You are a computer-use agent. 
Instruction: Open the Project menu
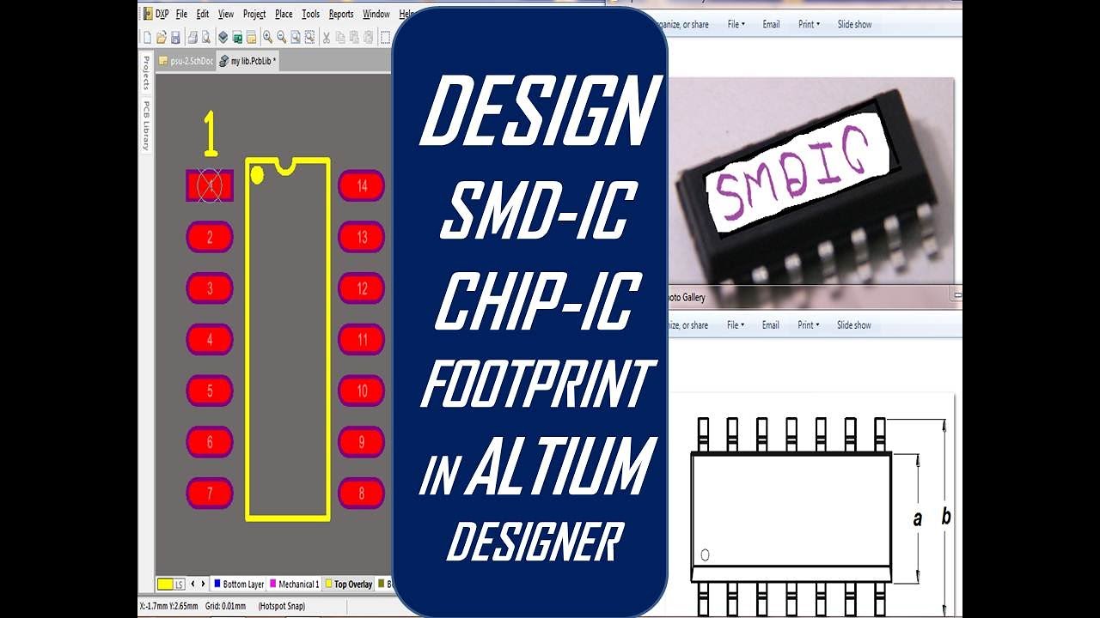click(254, 14)
